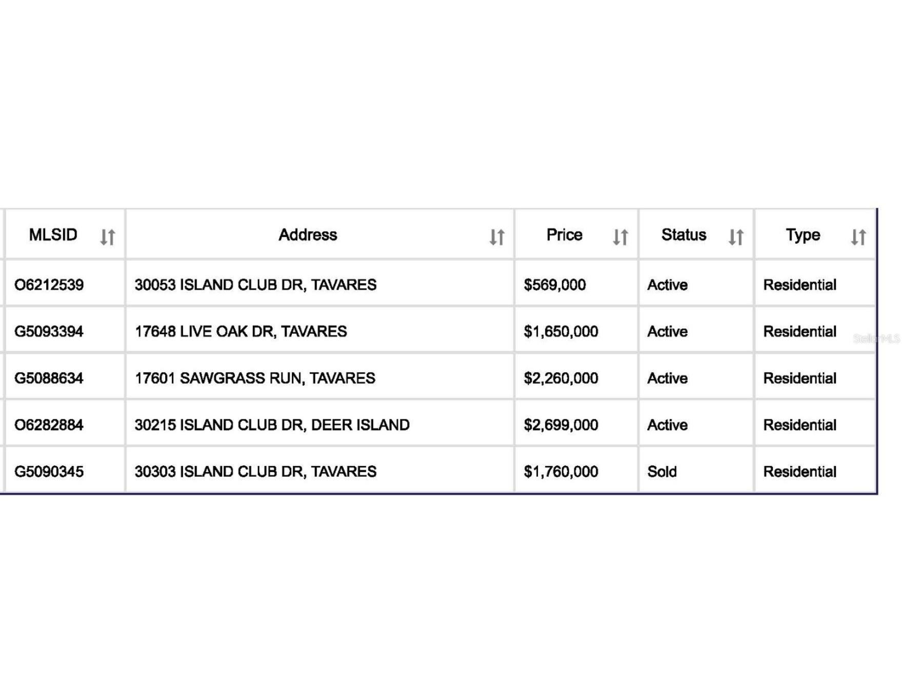The image size is (902, 677).
Task: Select the 17601 SAWGRASS RUN row
Action: (256, 378)
